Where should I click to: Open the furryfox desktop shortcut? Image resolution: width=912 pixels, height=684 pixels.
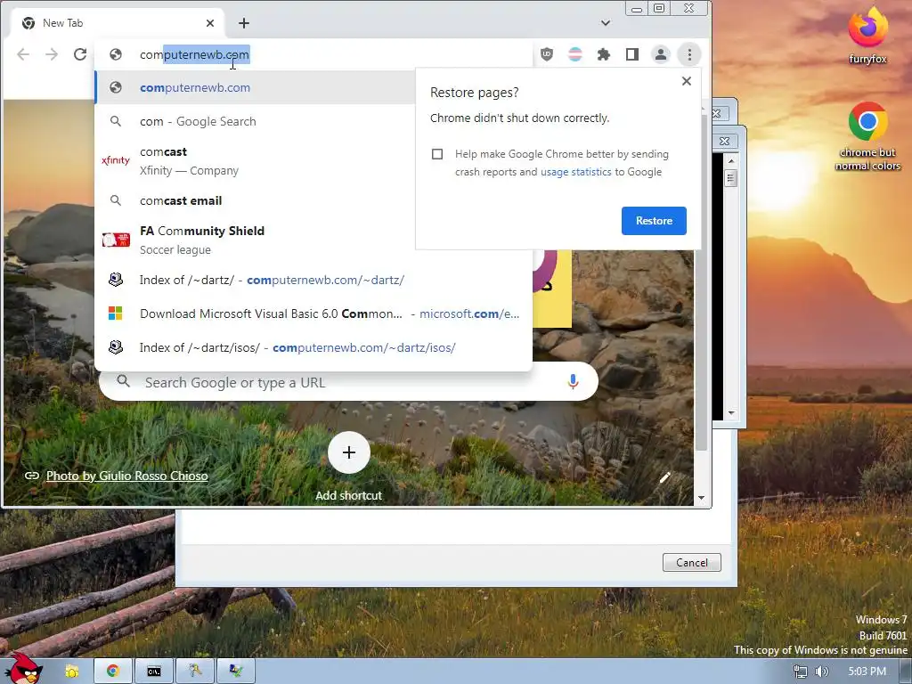867,36
